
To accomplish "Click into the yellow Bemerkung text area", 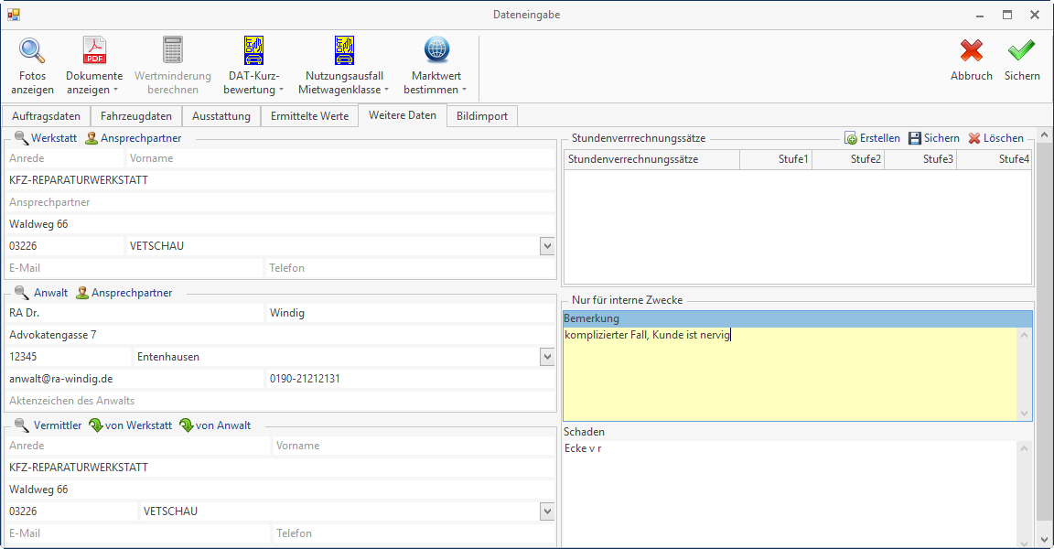I will point(790,373).
